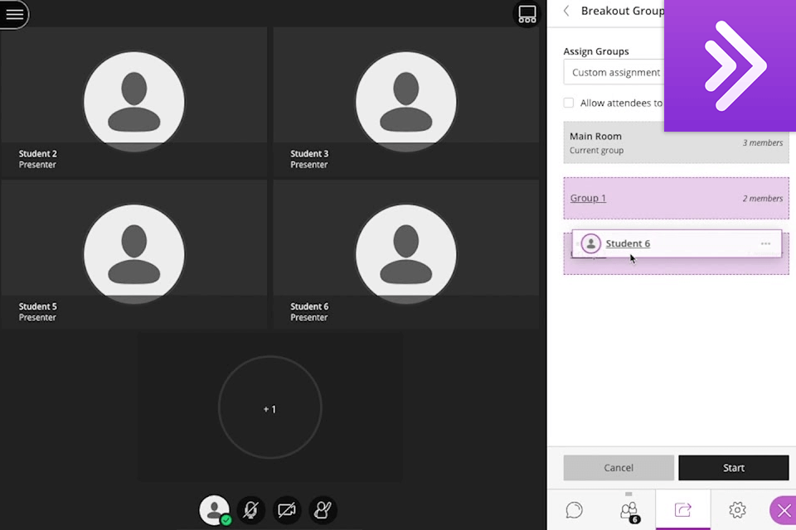Select the Main Room group box
Viewport: 796px width, 530px height.
point(677,142)
